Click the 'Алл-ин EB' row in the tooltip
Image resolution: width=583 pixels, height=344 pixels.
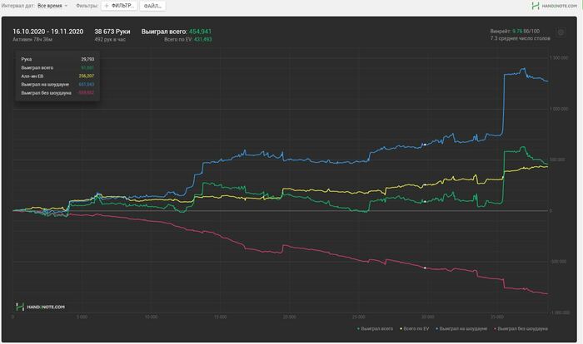[x=57, y=76]
